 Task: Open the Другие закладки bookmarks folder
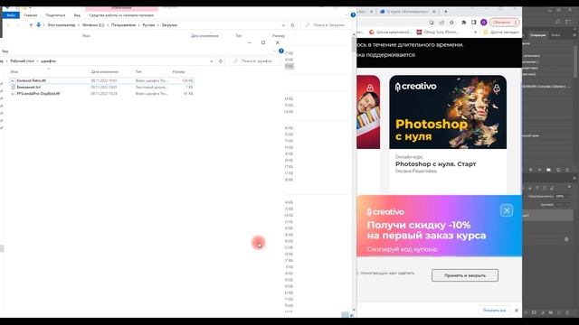501,32
